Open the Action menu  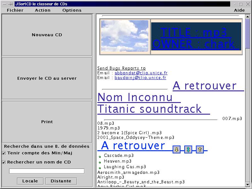coord(43,10)
